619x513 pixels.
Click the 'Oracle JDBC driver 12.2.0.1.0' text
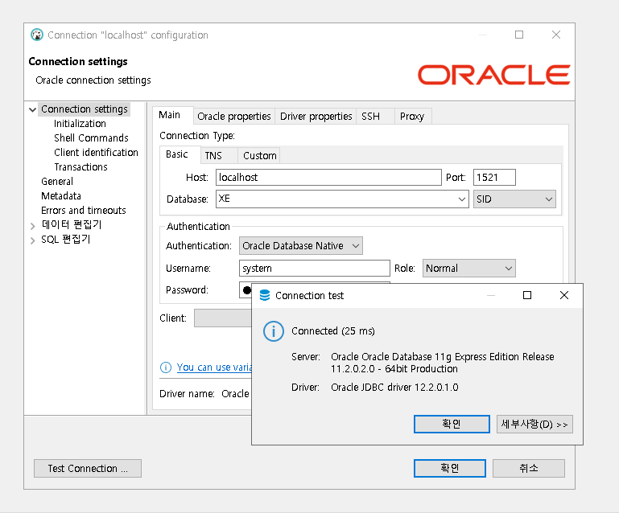tap(394, 388)
